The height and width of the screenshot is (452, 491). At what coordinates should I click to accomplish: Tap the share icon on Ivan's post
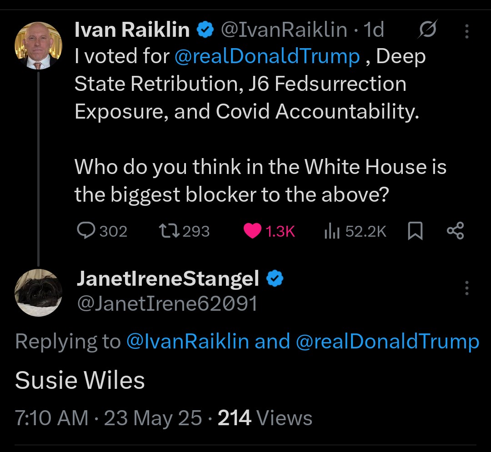(x=455, y=231)
